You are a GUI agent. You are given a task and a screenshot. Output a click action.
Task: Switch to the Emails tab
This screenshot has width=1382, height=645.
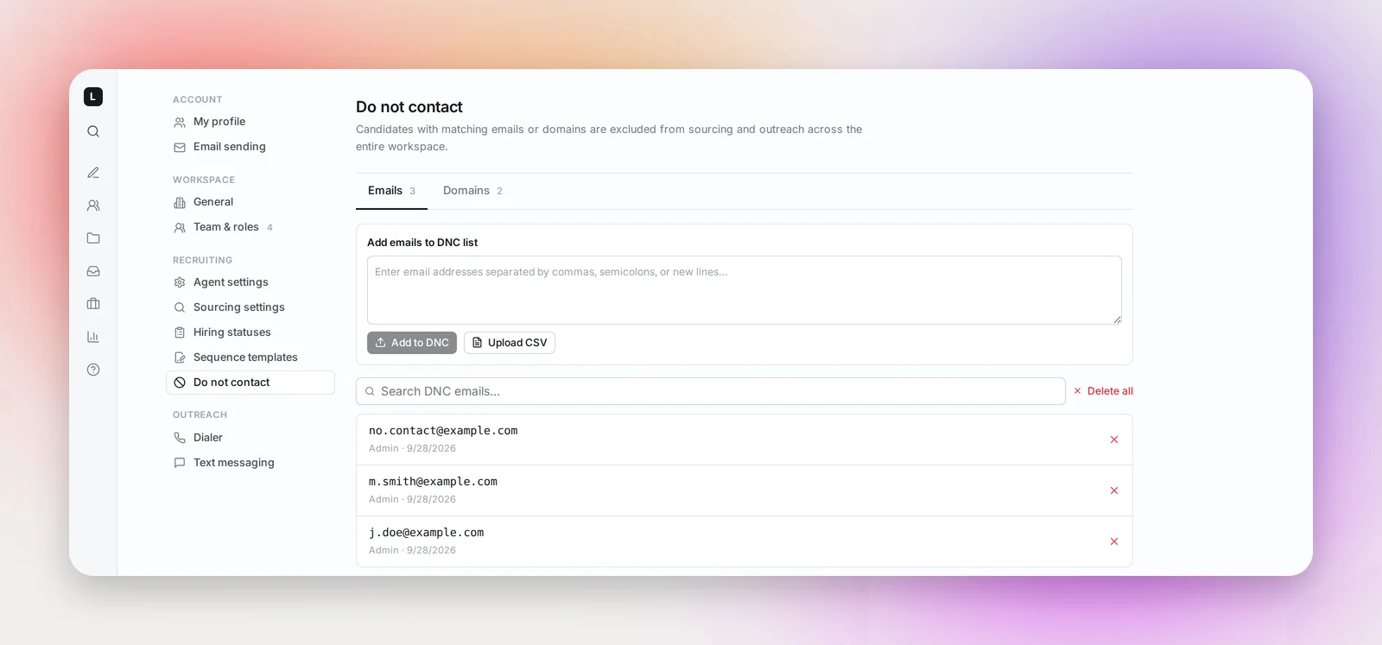391,191
